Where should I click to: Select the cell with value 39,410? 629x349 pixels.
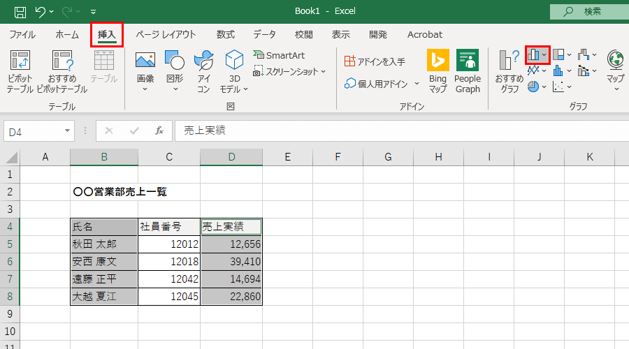(231, 262)
